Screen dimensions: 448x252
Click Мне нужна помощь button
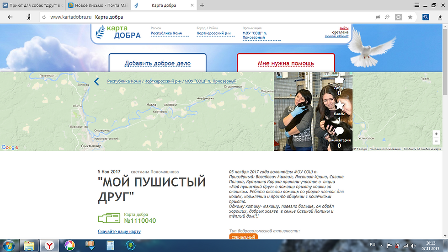point(286,63)
